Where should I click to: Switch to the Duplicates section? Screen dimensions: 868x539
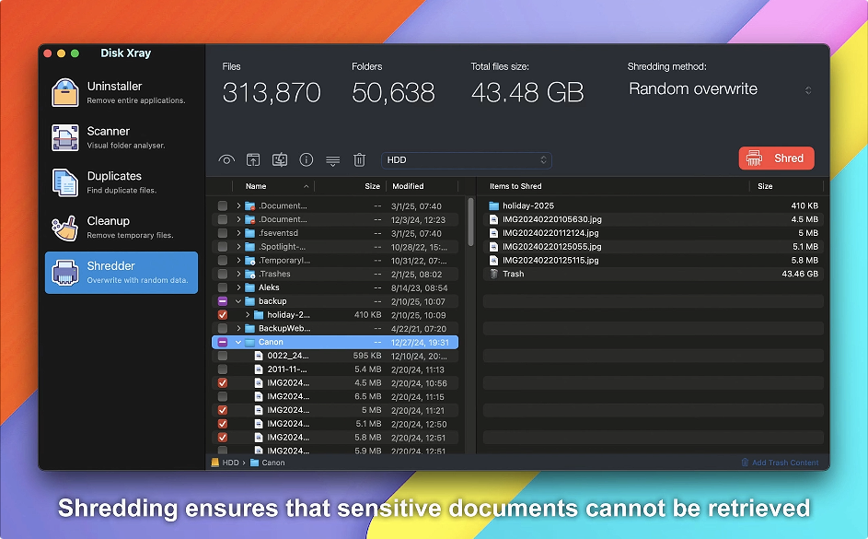coord(122,182)
